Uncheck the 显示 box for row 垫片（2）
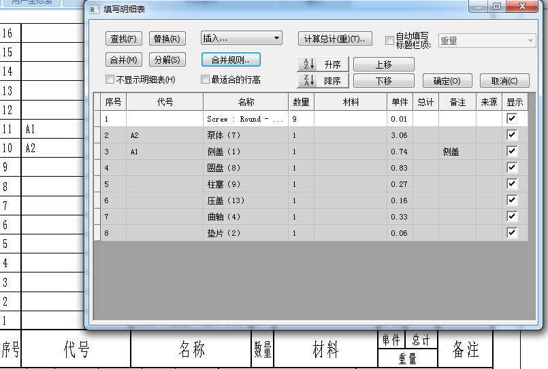The image size is (548, 369). (x=512, y=232)
